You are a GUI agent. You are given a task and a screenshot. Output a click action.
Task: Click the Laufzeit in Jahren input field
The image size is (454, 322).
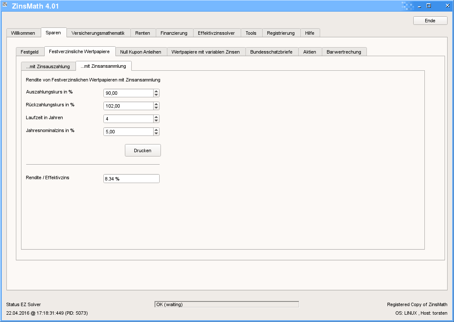point(128,119)
